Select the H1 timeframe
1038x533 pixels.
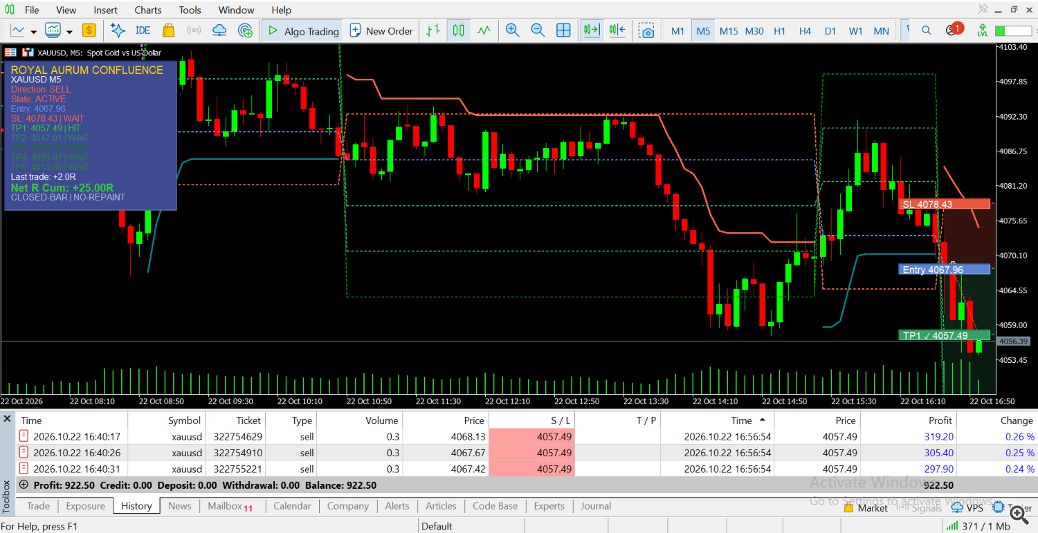[x=779, y=31]
